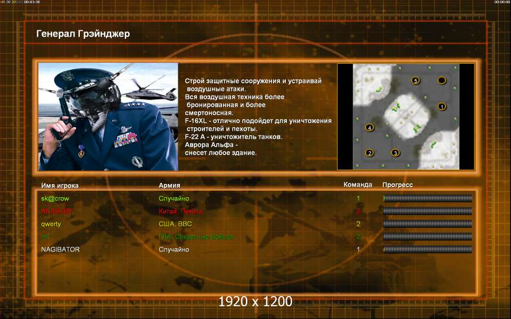Click the NAGIBATOR loading progress bar
511x319 pixels.
tap(427, 250)
